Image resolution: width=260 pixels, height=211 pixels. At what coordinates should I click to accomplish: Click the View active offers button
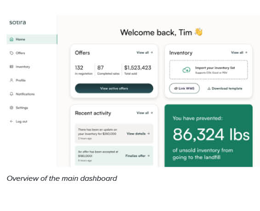[114, 88]
